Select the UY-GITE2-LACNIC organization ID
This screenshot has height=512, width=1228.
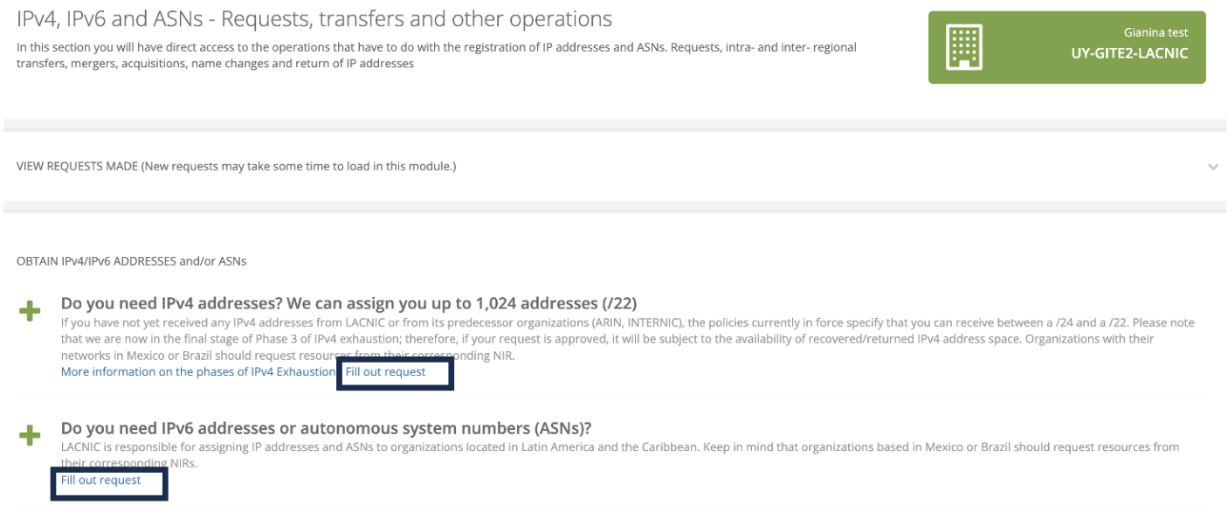click(1129, 52)
